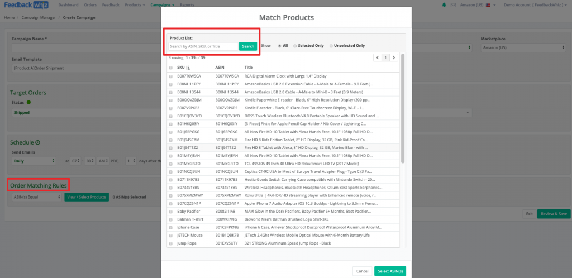Go to previous page arrow in product list
Viewport: 572px width, 278px height.
pos(377,57)
